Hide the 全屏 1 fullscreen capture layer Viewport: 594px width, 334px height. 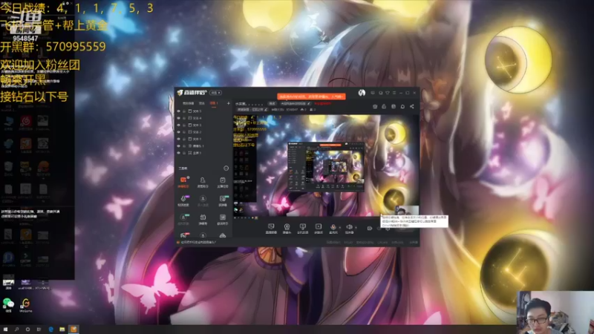[178, 153]
